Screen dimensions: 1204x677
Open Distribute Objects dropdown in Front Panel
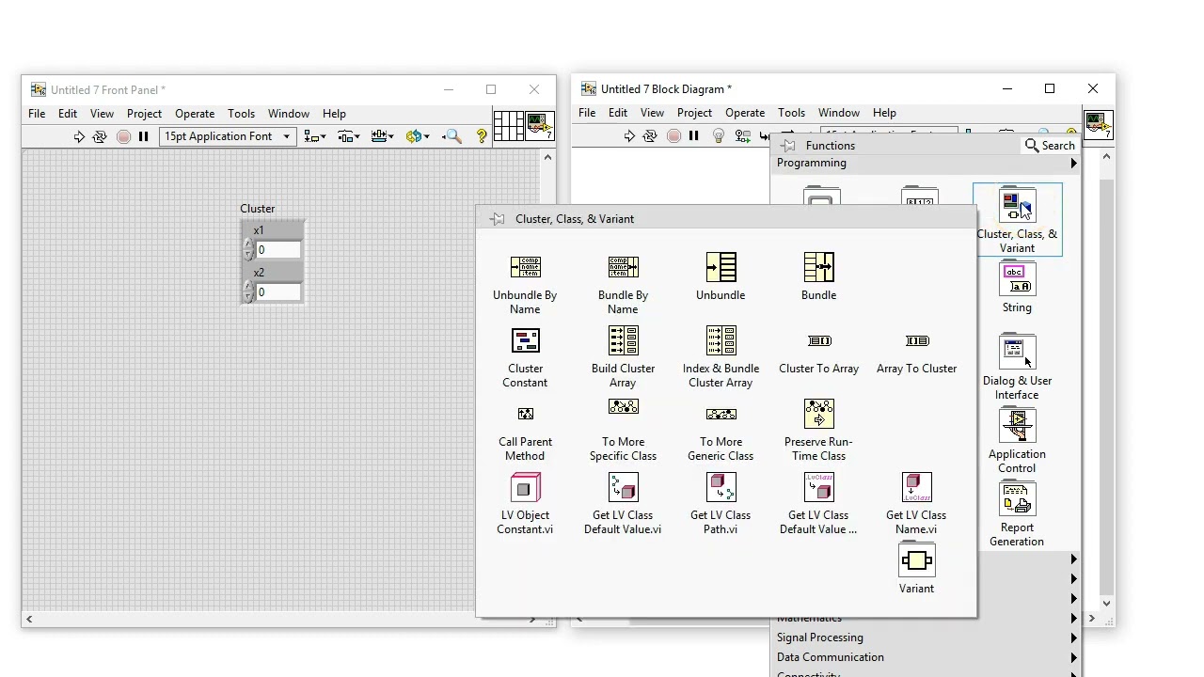[348, 136]
